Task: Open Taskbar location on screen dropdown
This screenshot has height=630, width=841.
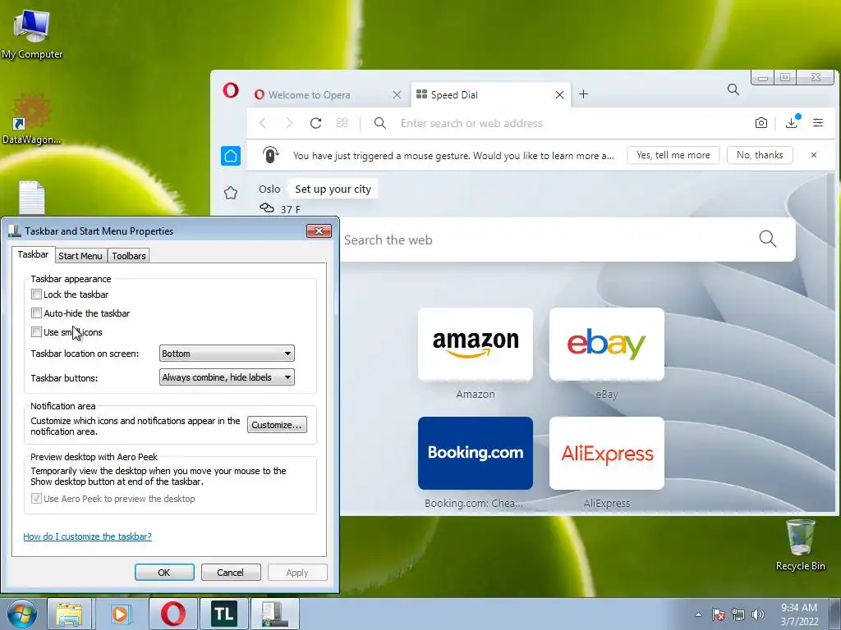Action: (x=227, y=354)
